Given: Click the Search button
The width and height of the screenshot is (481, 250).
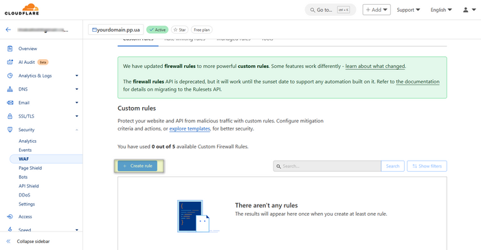Looking at the screenshot, I should (392, 166).
